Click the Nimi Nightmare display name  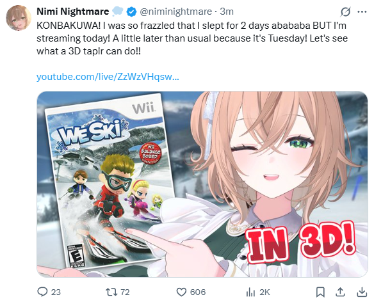click(73, 12)
